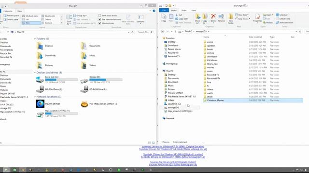Click the Delete button in the ribbon
Image resolution: width=309 pixels, height=173 pixels.
(213, 18)
